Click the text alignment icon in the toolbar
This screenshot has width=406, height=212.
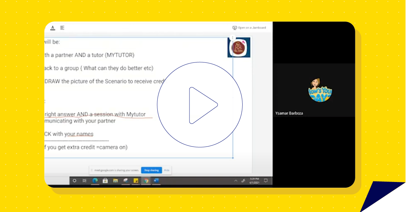pos(62,28)
